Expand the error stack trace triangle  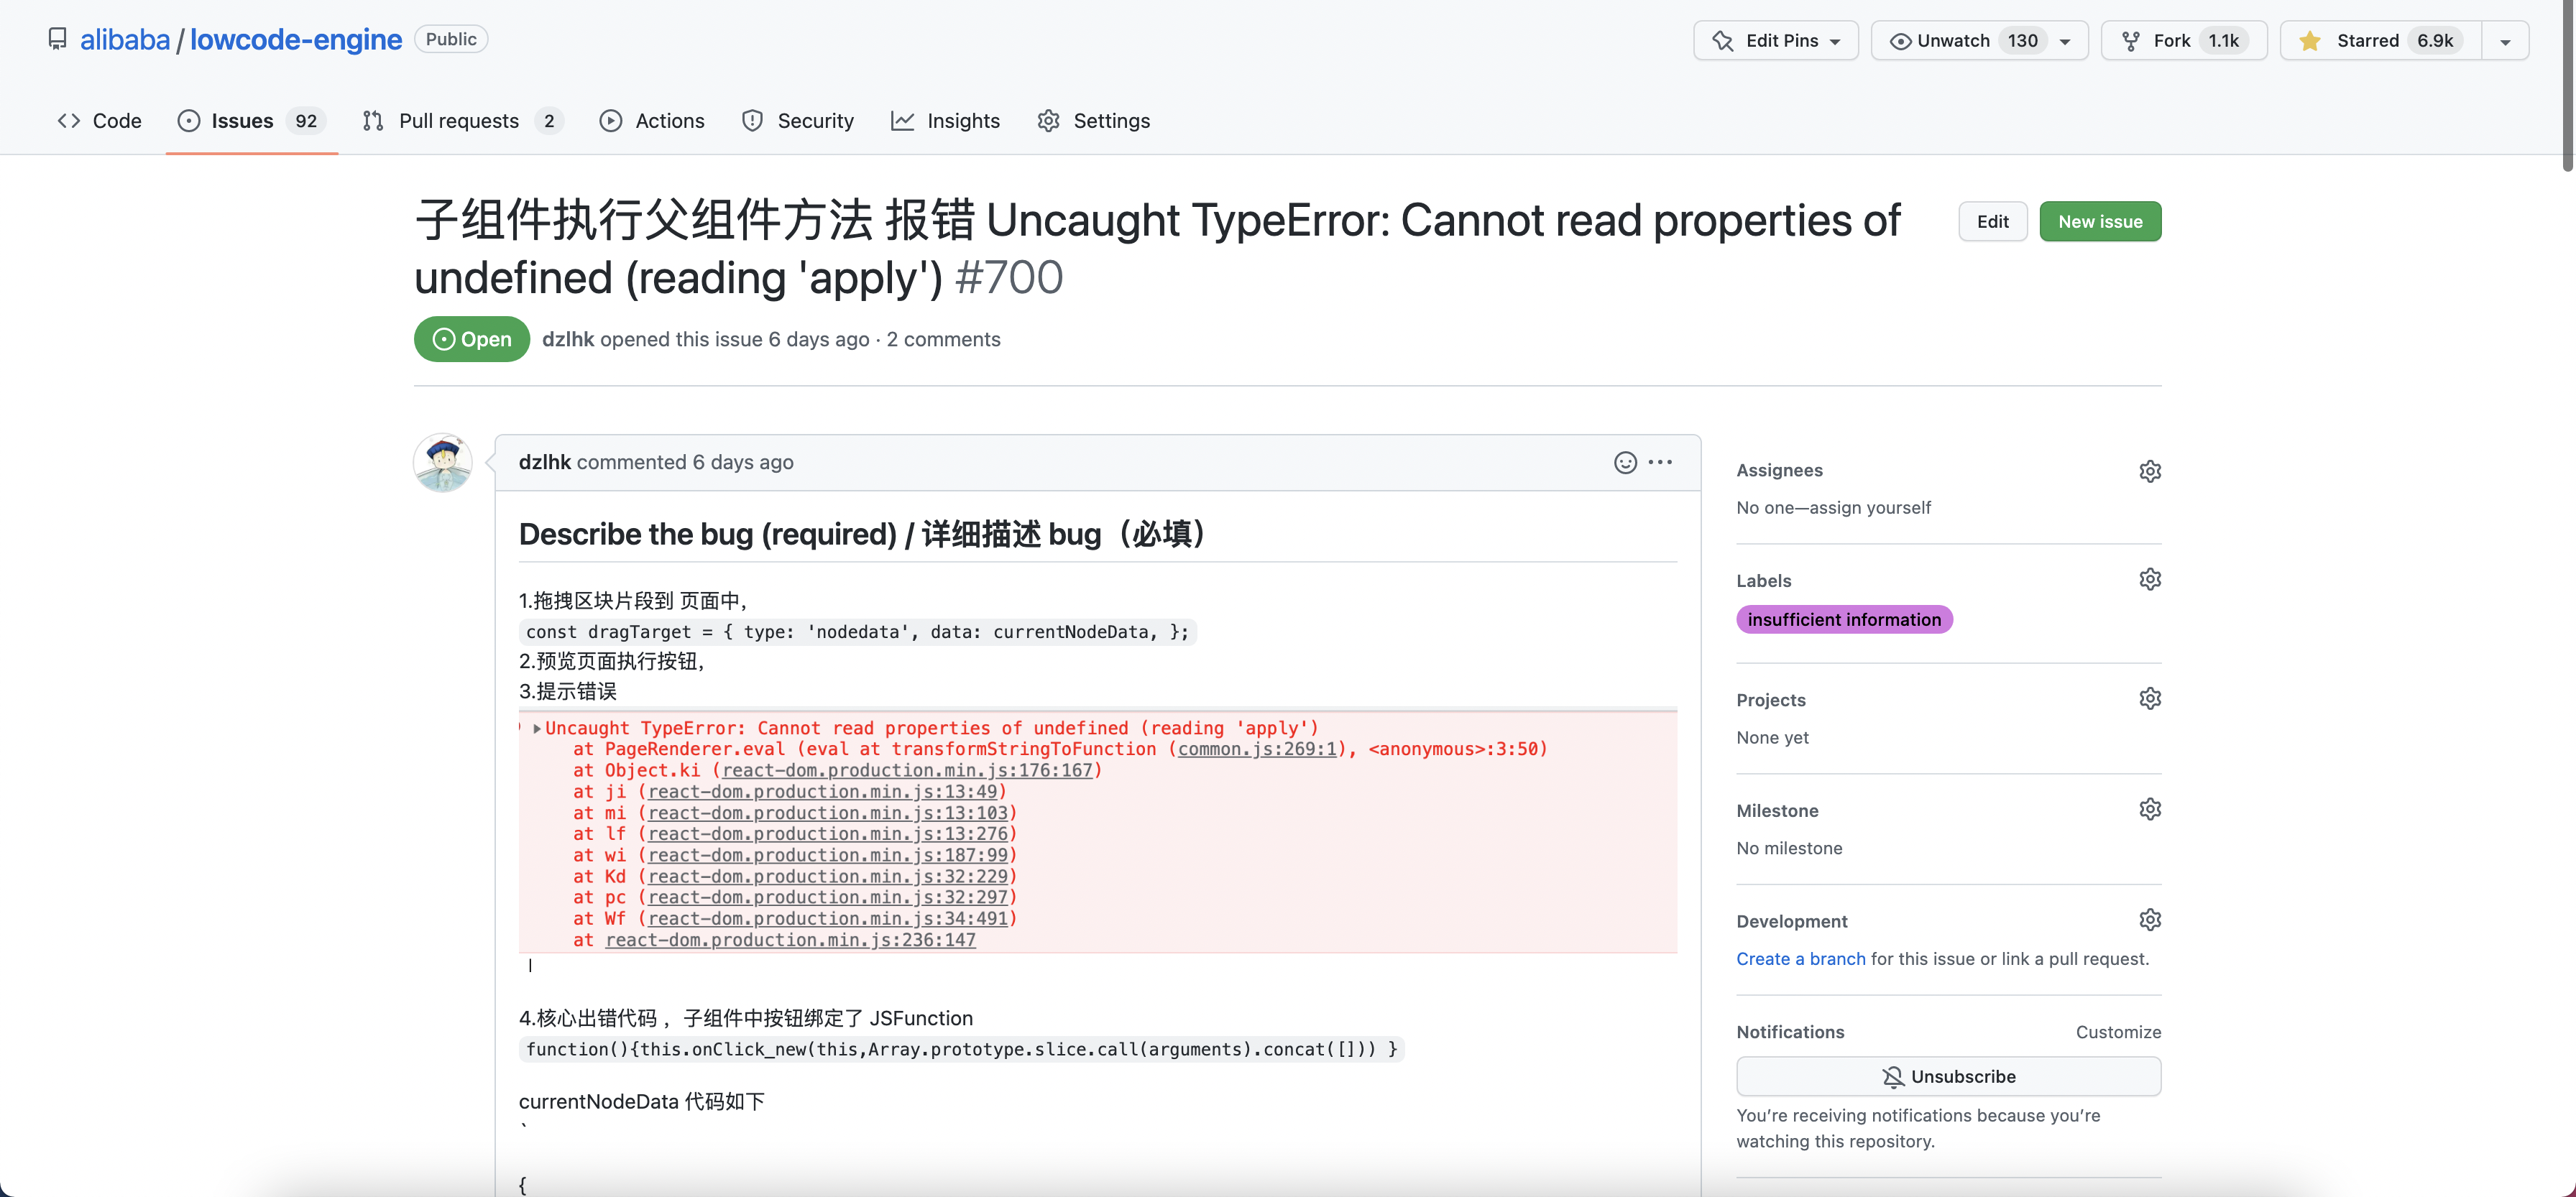click(x=537, y=729)
